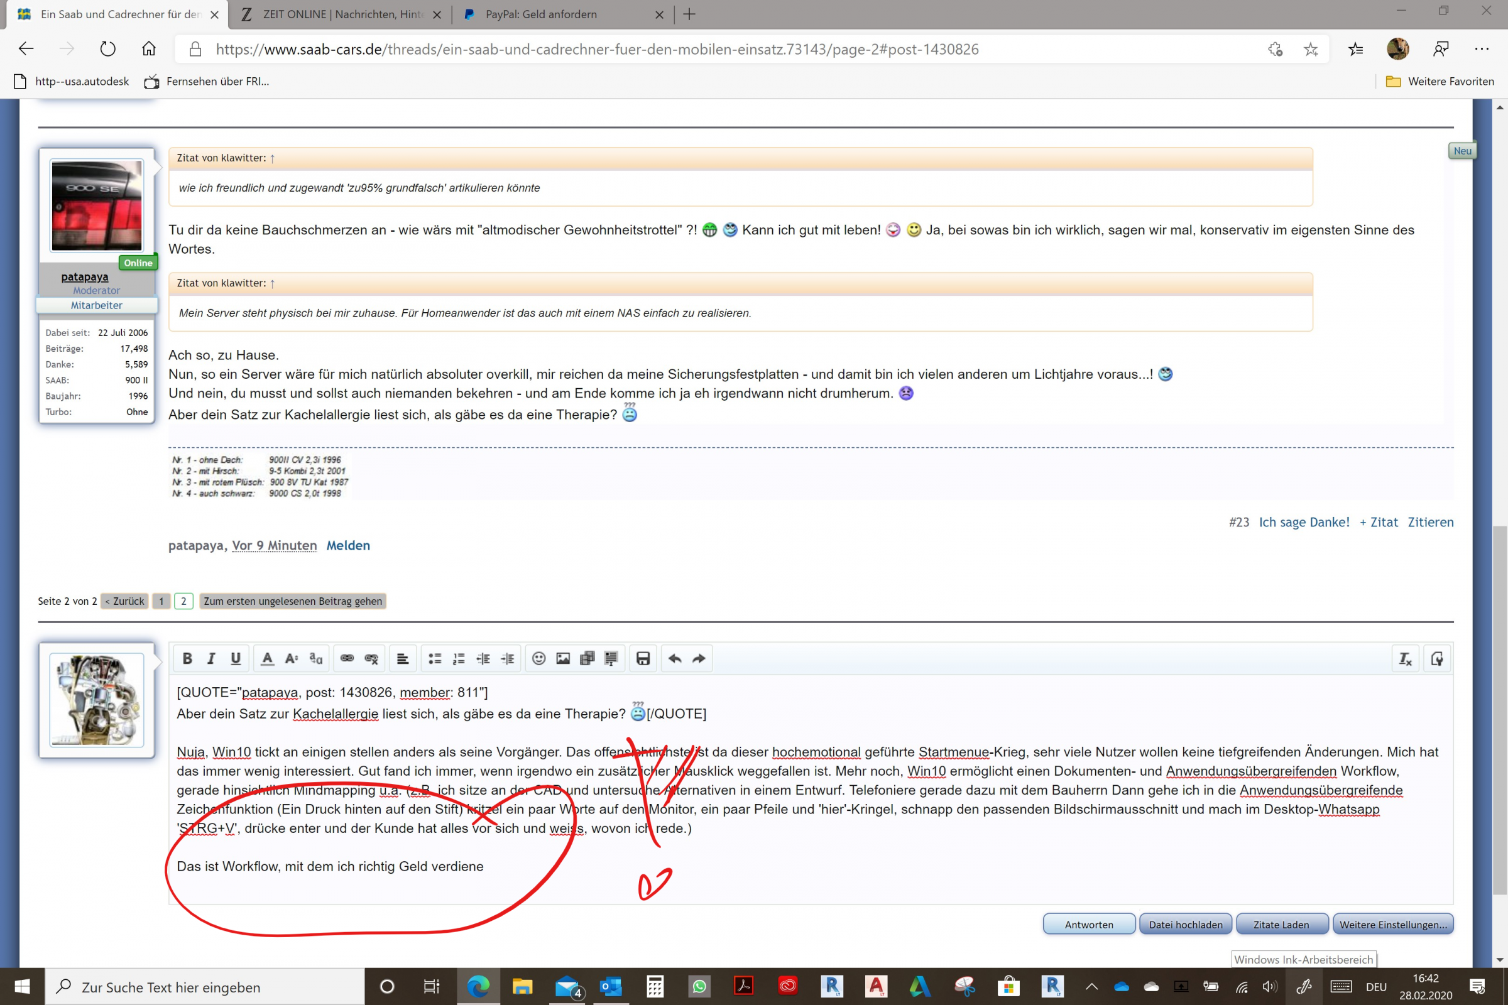1508x1005 pixels.
Task: Increase indent in the editor
Action: 507,658
